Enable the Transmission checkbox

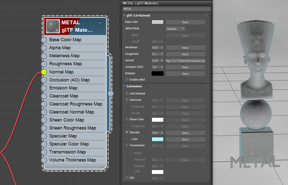pyautogui.click(x=127, y=145)
